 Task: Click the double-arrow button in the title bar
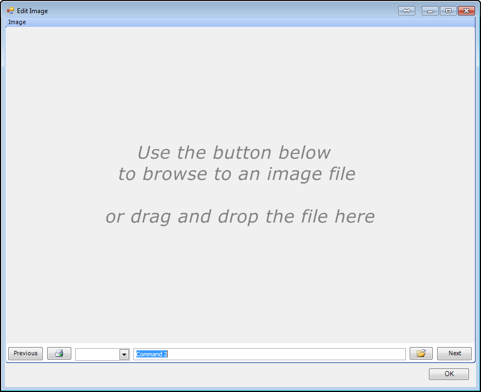tap(406, 10)
